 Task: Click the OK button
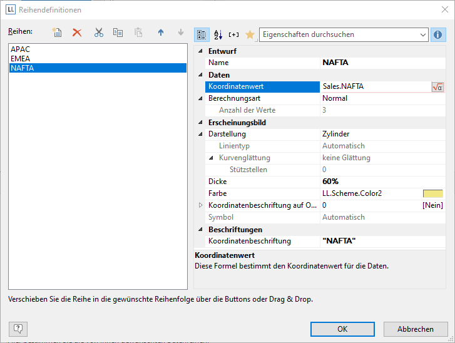coord(342,329)
